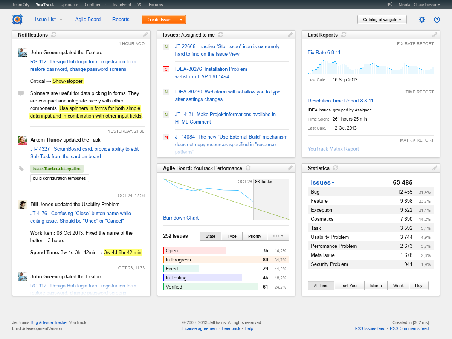Click the comment bubble icon in notifications

tap(21, 93)
